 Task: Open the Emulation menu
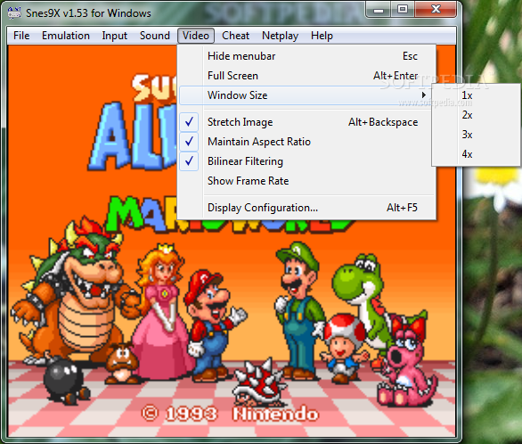coord(66,36)
